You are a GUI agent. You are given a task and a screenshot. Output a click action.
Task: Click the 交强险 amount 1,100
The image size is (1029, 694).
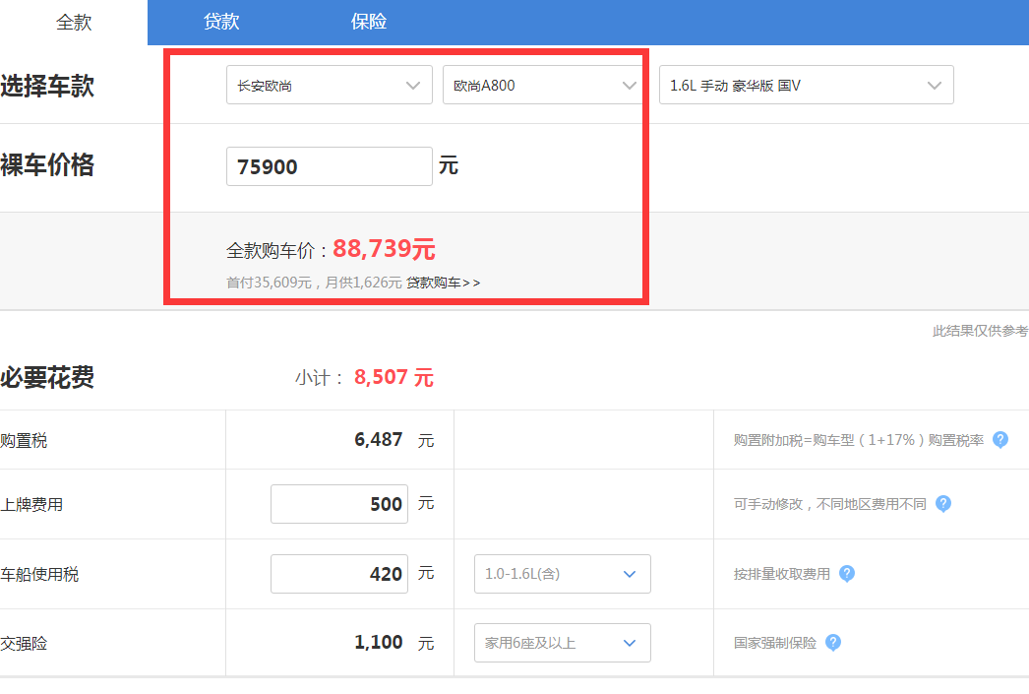[378, 642]
